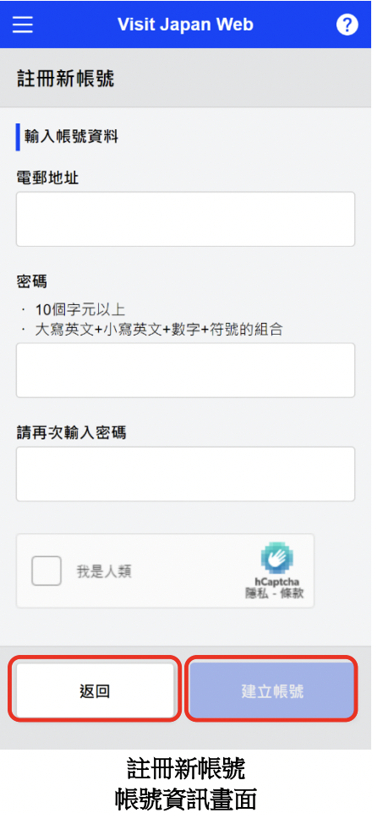This screenshot has width=372, height=813.
Task: Click the 我是人類 label text
Action: pos(104,571)
